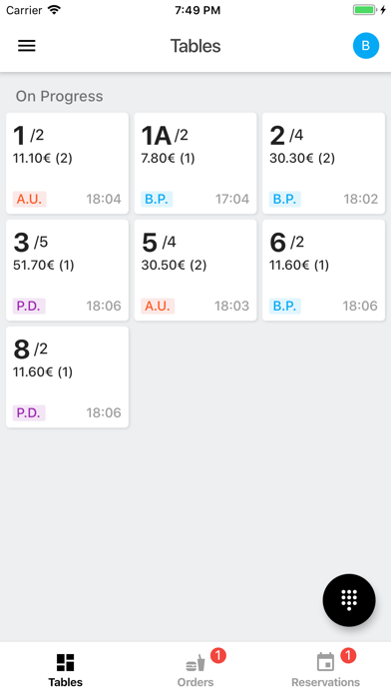Open table 8 card
The height and width of the screenshot is (695, 391).
[x=67, y=377]
